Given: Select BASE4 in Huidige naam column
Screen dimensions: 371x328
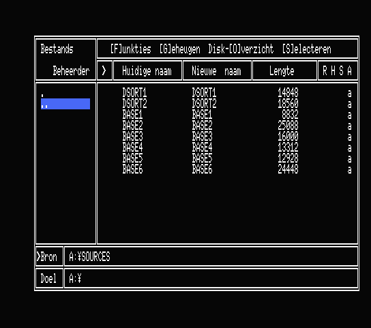Looking at the screenshot, I should click(132, 147).
